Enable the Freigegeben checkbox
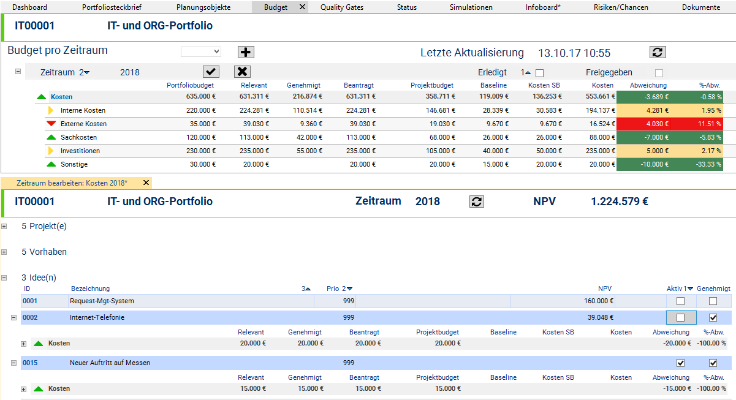 [659, 73]
